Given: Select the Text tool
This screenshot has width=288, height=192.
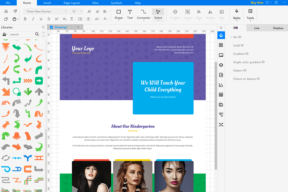Looking at the screenshot, I should click(130, 14).
